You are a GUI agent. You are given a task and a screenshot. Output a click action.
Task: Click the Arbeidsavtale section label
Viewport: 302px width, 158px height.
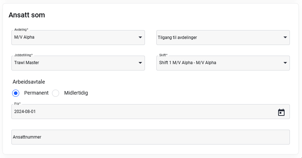(29, 82)
